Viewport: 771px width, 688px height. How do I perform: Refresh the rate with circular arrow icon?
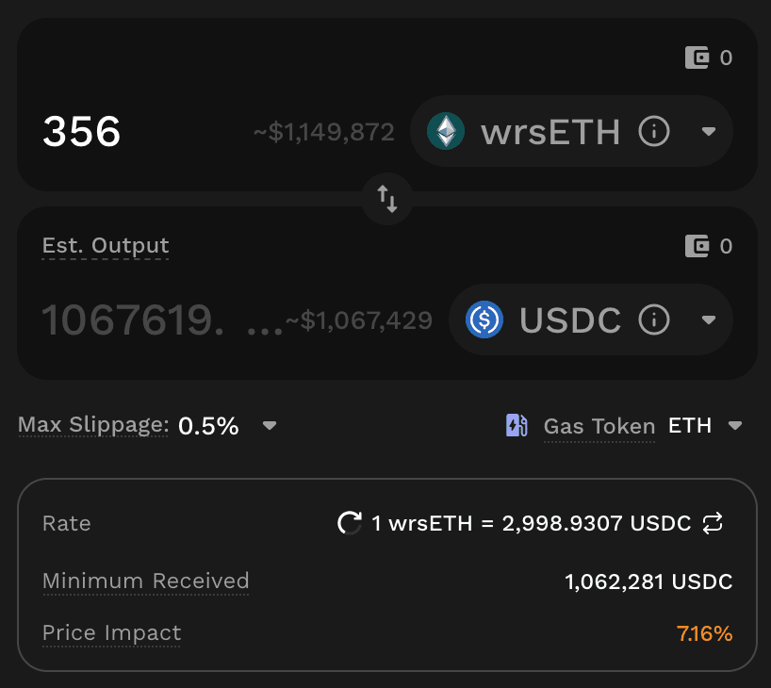pyautogui.click(x=350, y=523)
